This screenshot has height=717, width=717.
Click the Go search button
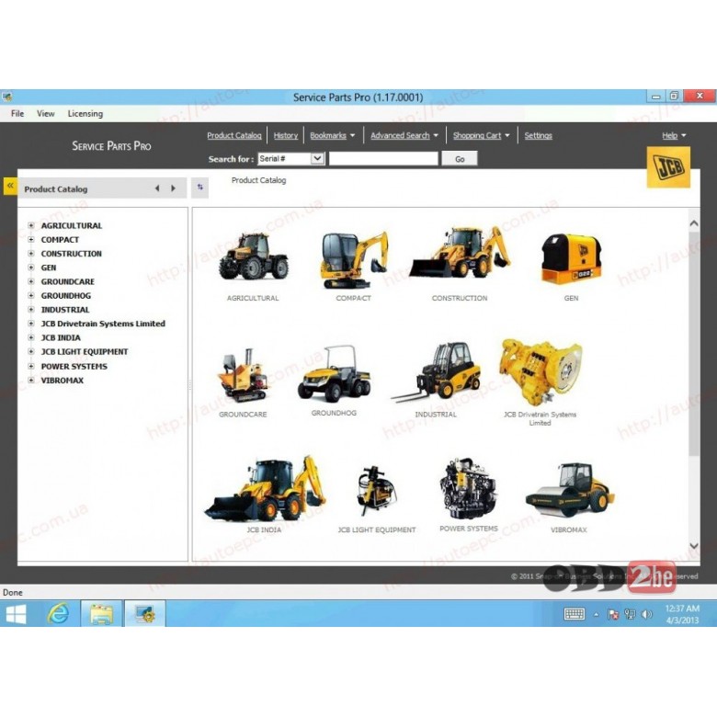(460, 159)
